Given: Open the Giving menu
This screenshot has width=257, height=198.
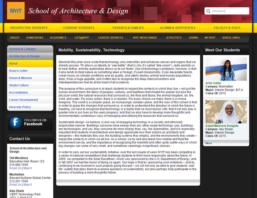Looking at the screenshot, I should [x=194, y=38].
